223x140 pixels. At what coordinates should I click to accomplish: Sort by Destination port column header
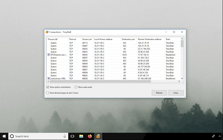(x=129, y=39)
